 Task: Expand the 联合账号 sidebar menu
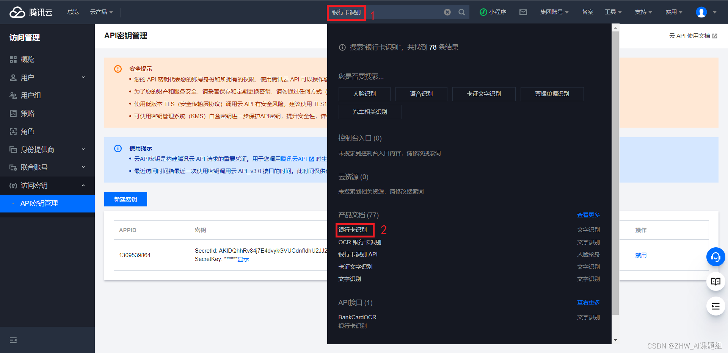tap(47, 167)
